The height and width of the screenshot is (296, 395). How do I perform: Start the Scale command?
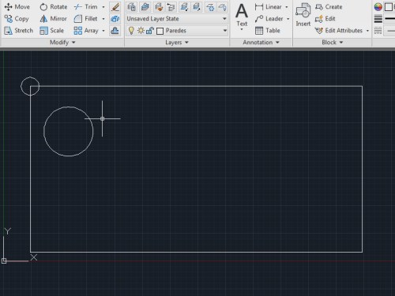[x=51, y=31]
